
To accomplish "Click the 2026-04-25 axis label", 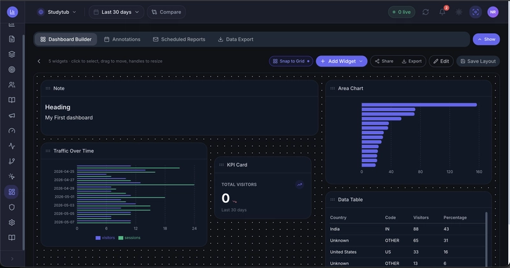I will click(64, 171).
